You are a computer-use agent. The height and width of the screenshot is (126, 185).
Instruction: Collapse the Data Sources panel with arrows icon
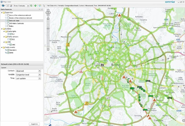coord(40,9)
